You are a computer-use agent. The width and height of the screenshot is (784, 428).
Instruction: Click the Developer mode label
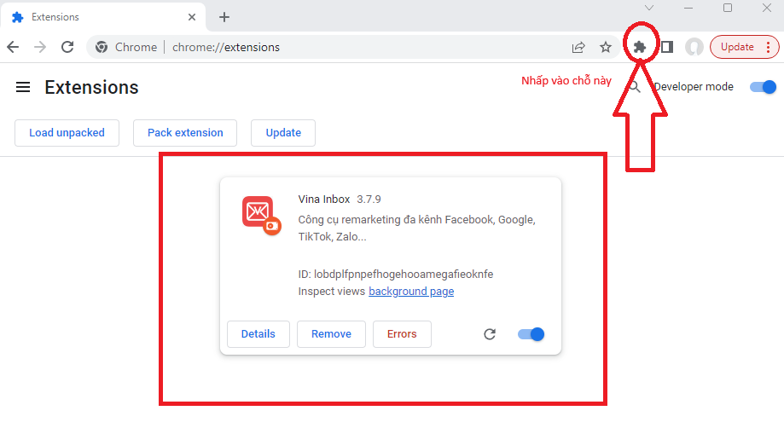(694, 87)
